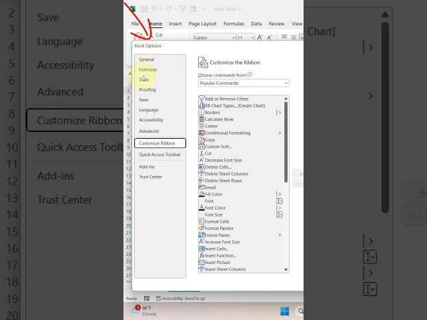Viewport: 427px width, 320px height.
Task: Click the Accessibility: Good to go status
Action: click(181, 299)
